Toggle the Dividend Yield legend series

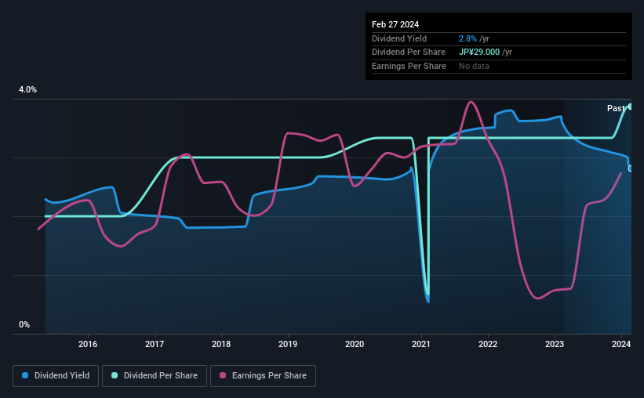56,376
